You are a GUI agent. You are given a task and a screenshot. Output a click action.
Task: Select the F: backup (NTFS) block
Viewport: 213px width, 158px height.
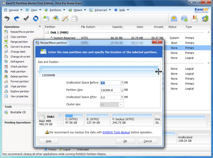(x=132, y=119)
